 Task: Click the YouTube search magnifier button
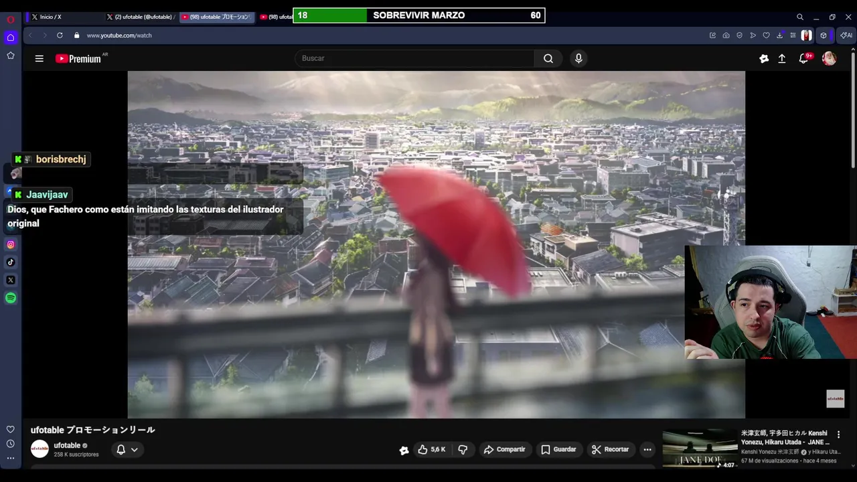pos(548,59)
